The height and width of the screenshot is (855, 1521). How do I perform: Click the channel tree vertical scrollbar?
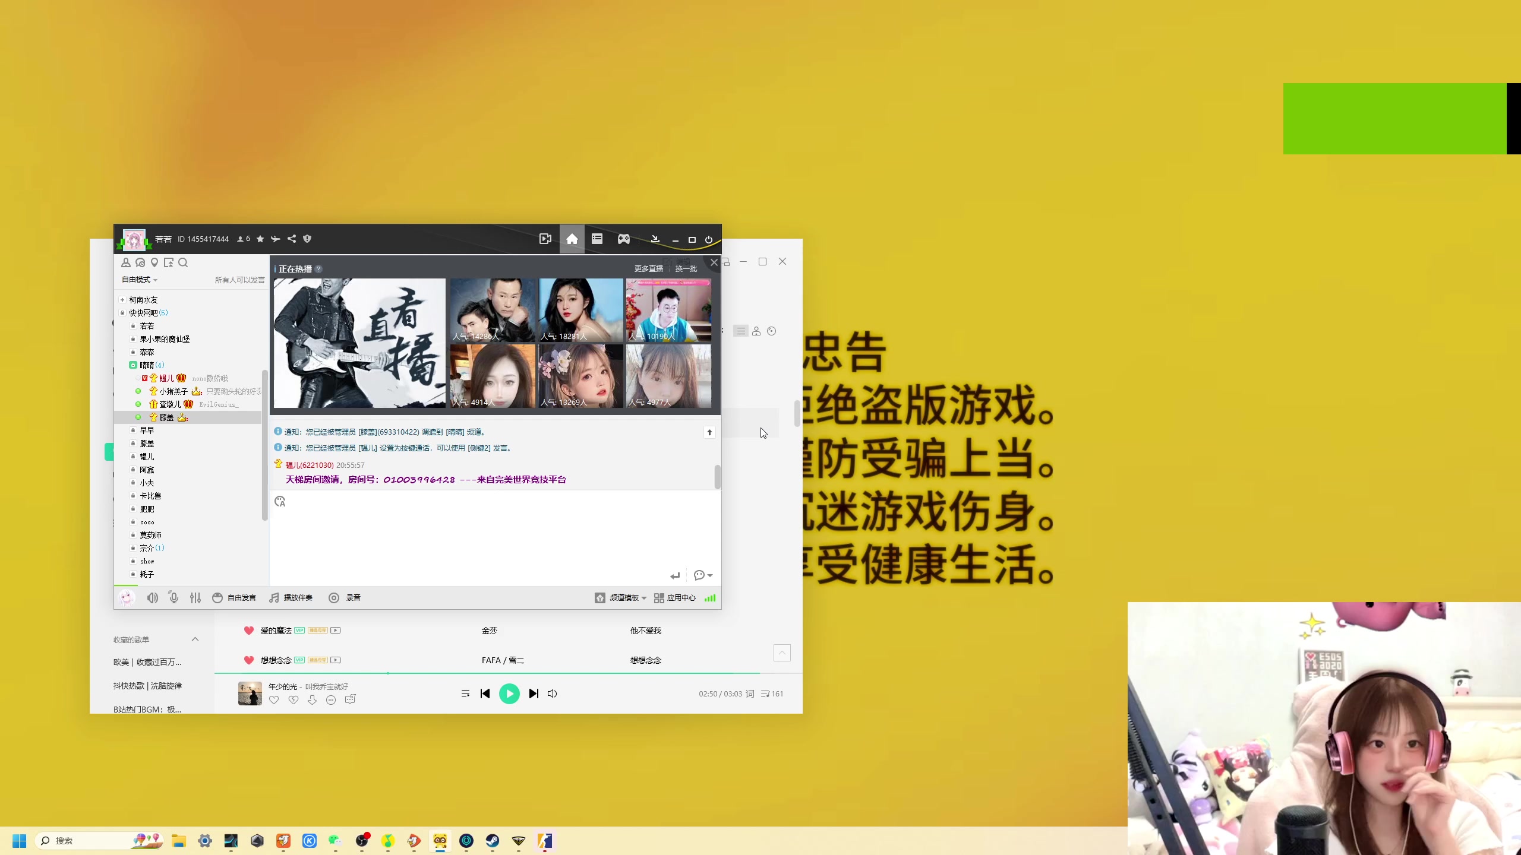click(x=264, y=445)
